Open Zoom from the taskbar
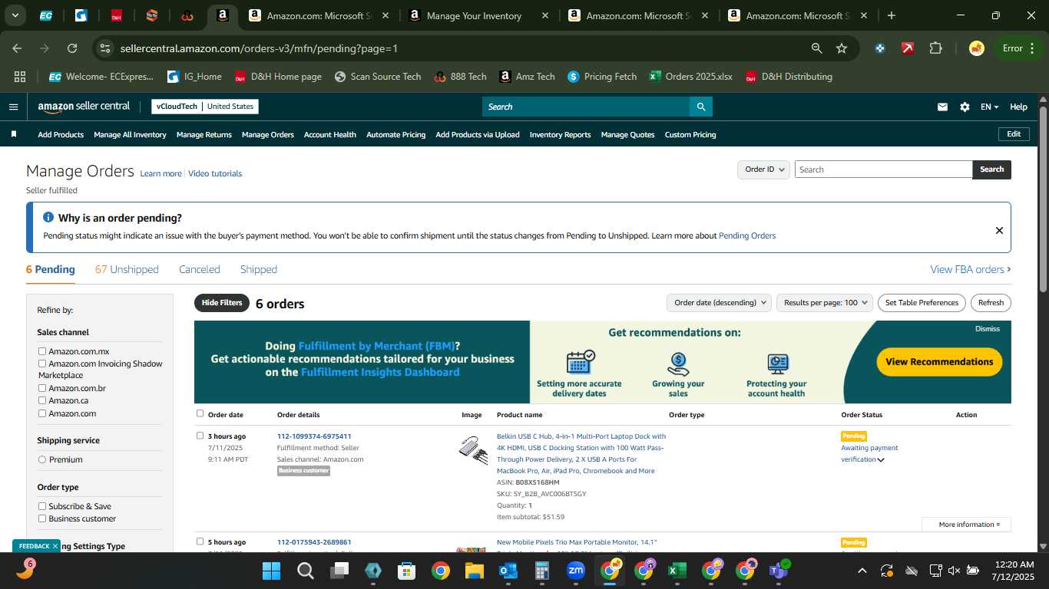The width and height of the screenshot is (1049, 589). [x=576, y=571]
